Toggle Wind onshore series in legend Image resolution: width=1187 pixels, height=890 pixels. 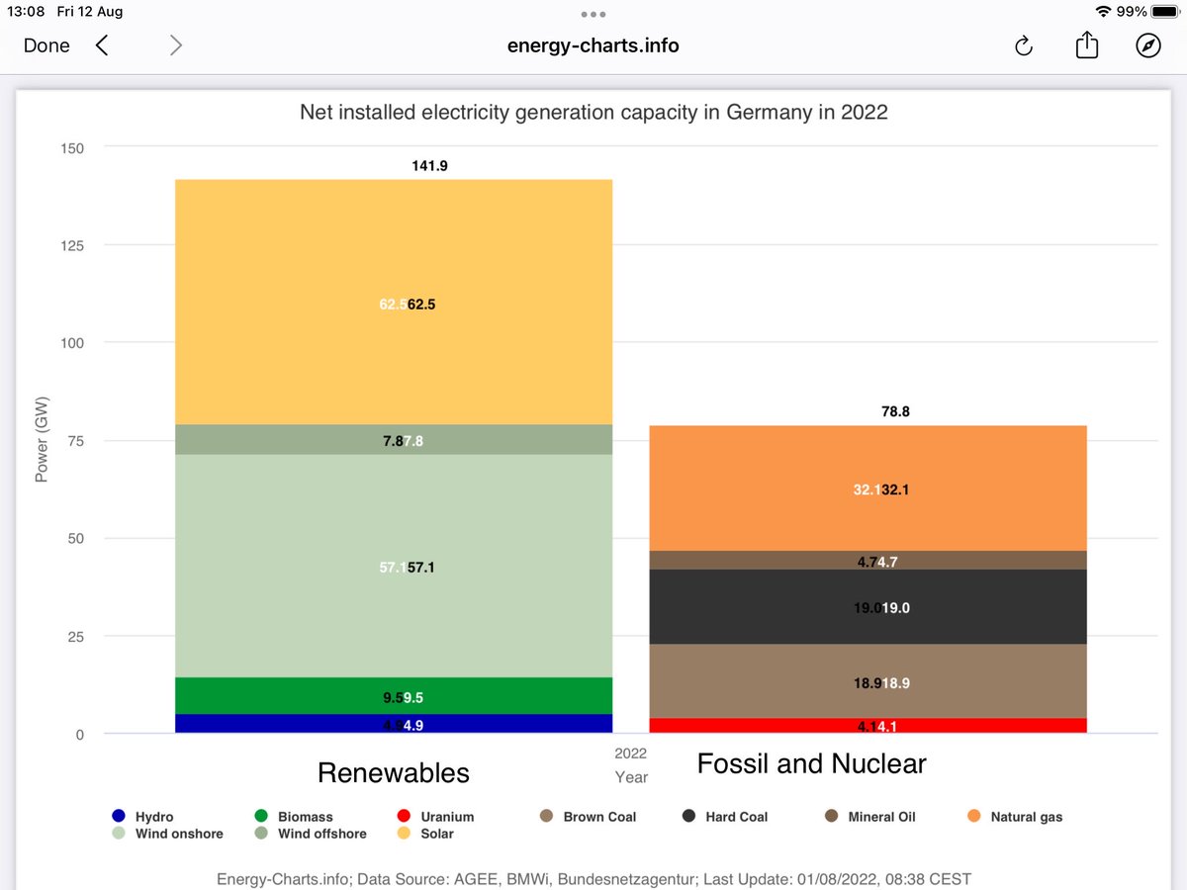pyautogui.click(x=167, y=834)
